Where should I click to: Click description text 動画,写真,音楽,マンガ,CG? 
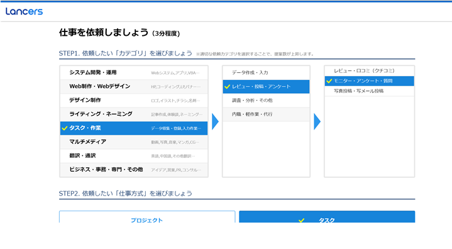[175, 142]
